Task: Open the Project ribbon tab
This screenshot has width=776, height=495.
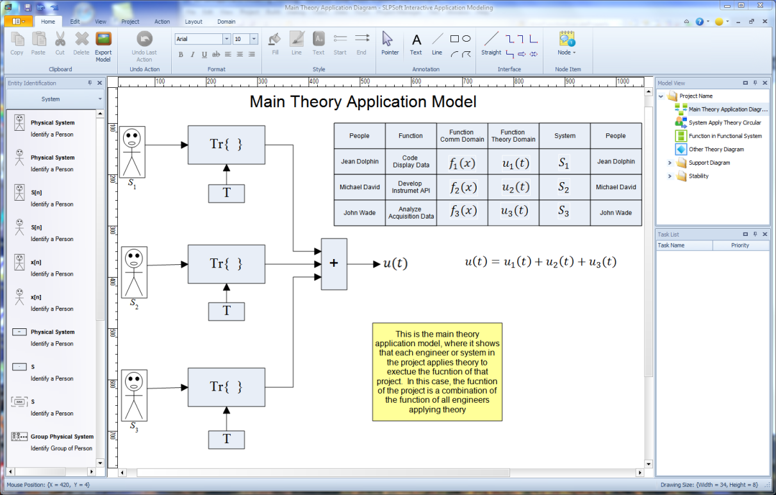Action: (130, 21)
